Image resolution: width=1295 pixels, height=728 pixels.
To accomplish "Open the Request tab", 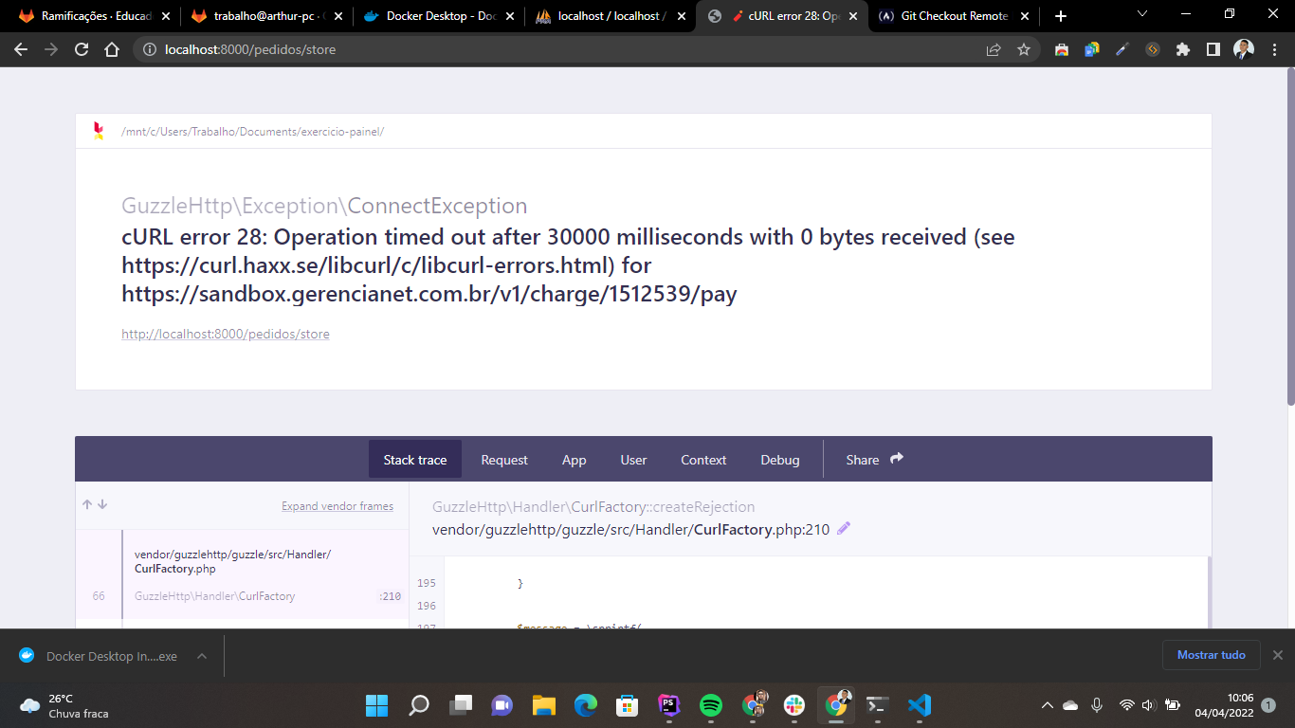I will 504,460.
